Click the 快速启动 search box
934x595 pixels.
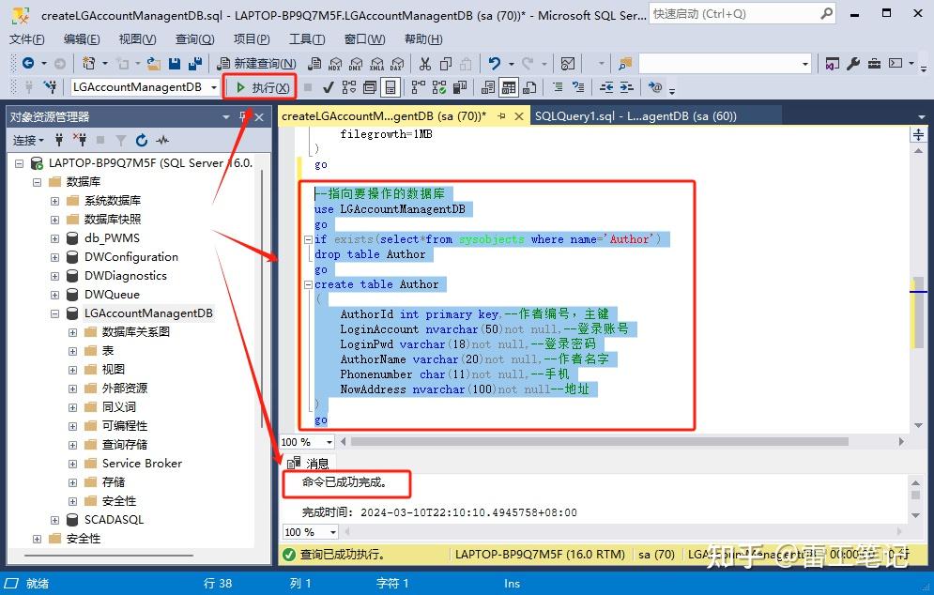click(743, 14)
